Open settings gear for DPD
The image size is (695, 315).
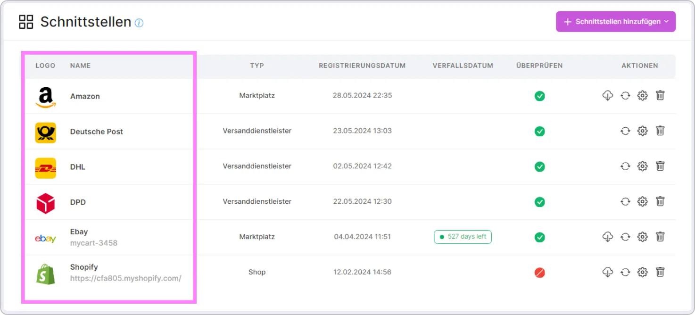[642, 202]
